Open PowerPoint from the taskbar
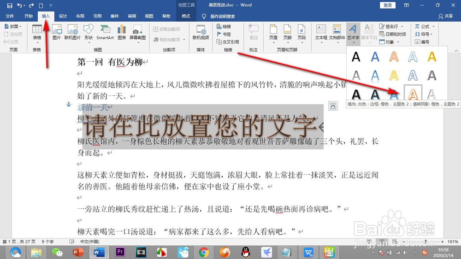Viewport: 461px width, 259px height. 77,252
